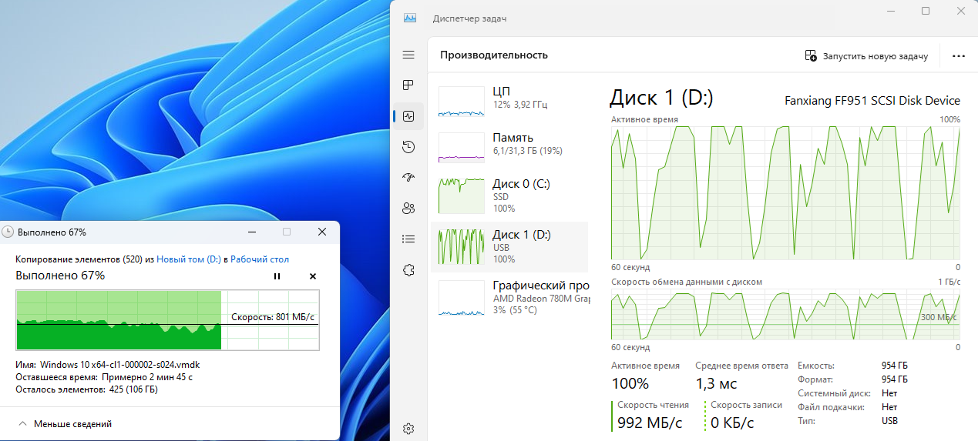Image resolution: width=978 pixels, height=441 pixels.
Task: Click the clock icon in copy dialog title
Action: click(8, 232)
